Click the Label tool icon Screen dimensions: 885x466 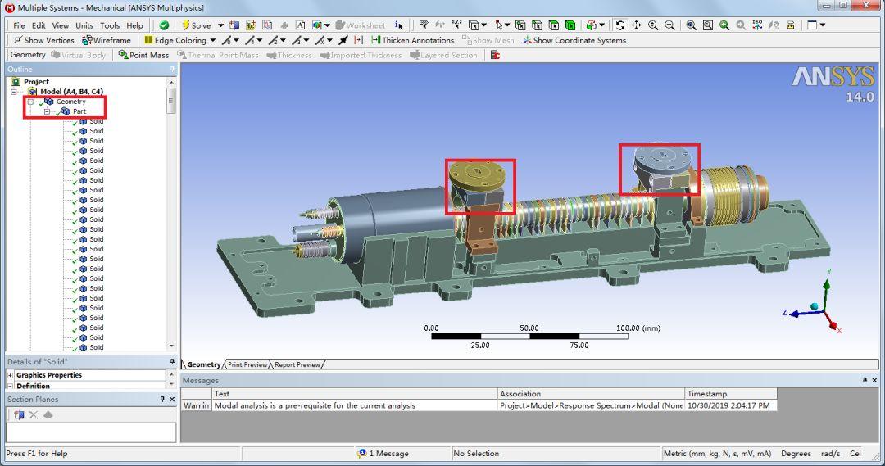tap(424, 25)
